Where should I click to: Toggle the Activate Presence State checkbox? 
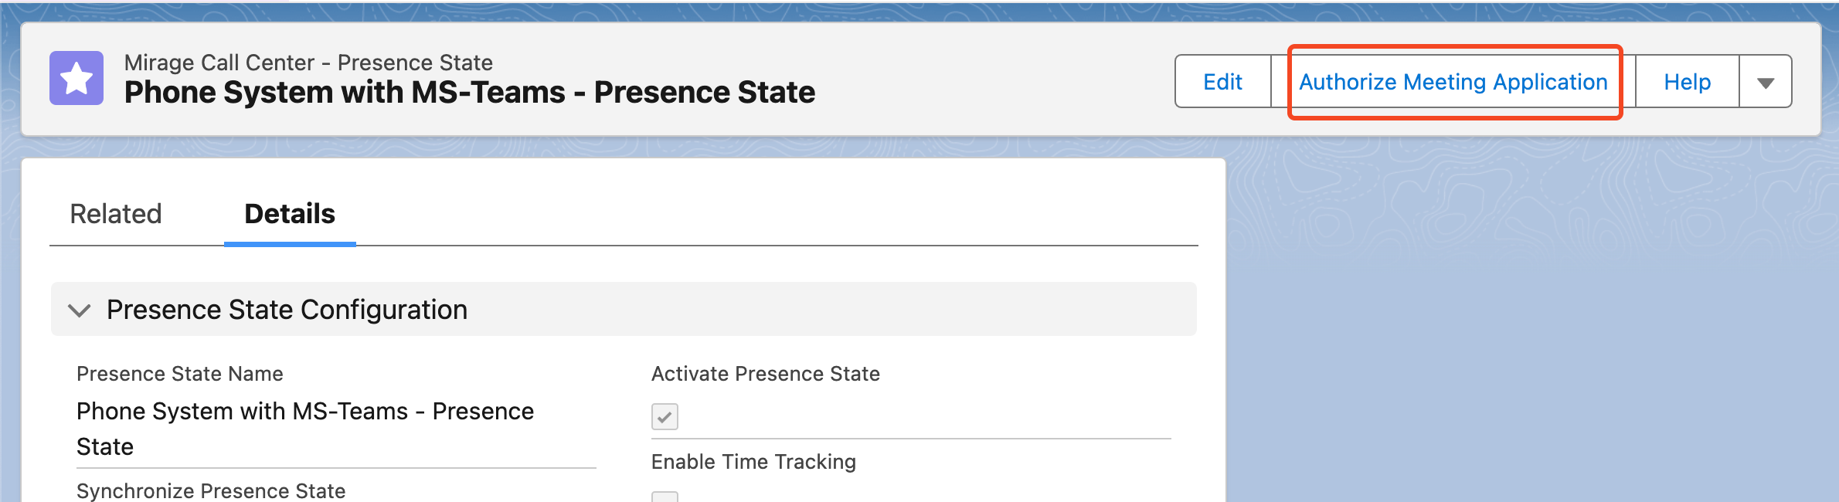[665, 416]
